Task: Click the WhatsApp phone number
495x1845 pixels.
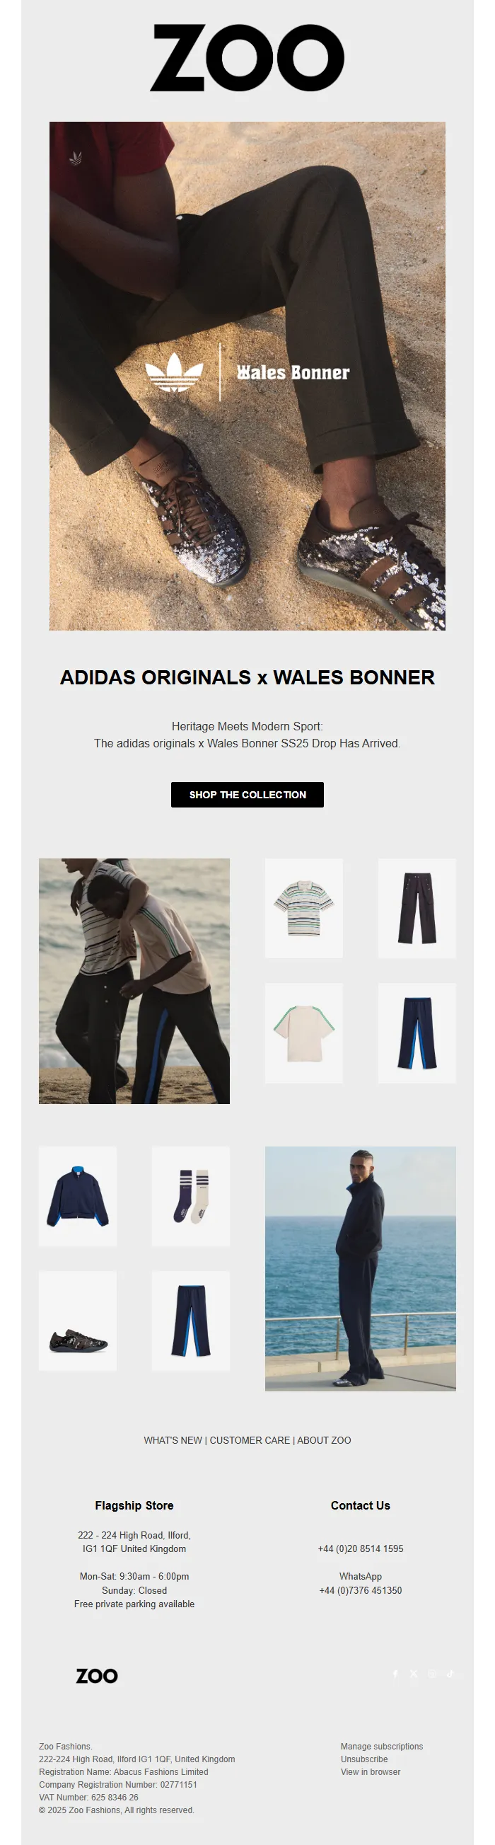Action: pos(361,1590)
